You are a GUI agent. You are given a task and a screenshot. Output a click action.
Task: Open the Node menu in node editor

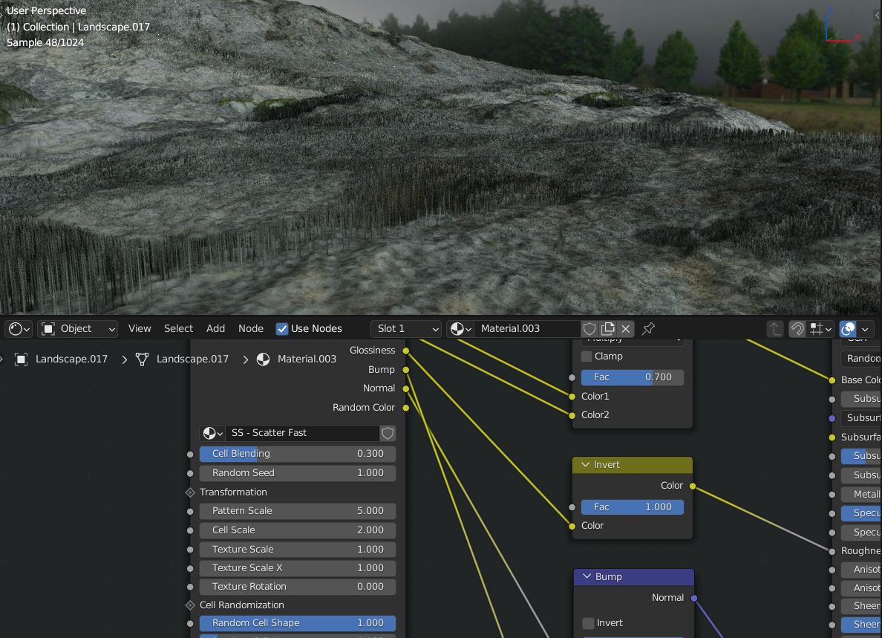(251, 328)
